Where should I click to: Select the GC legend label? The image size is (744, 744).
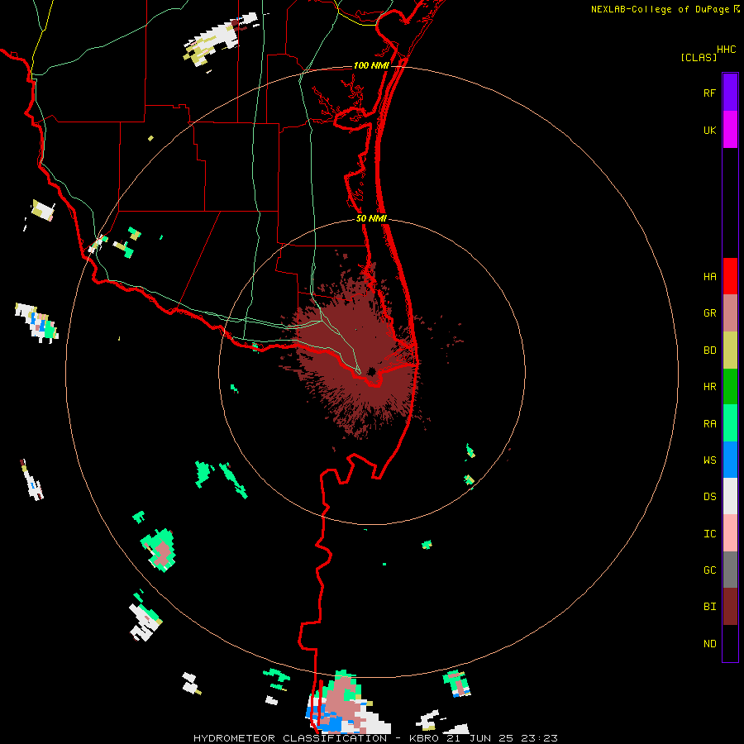(709, 570)
